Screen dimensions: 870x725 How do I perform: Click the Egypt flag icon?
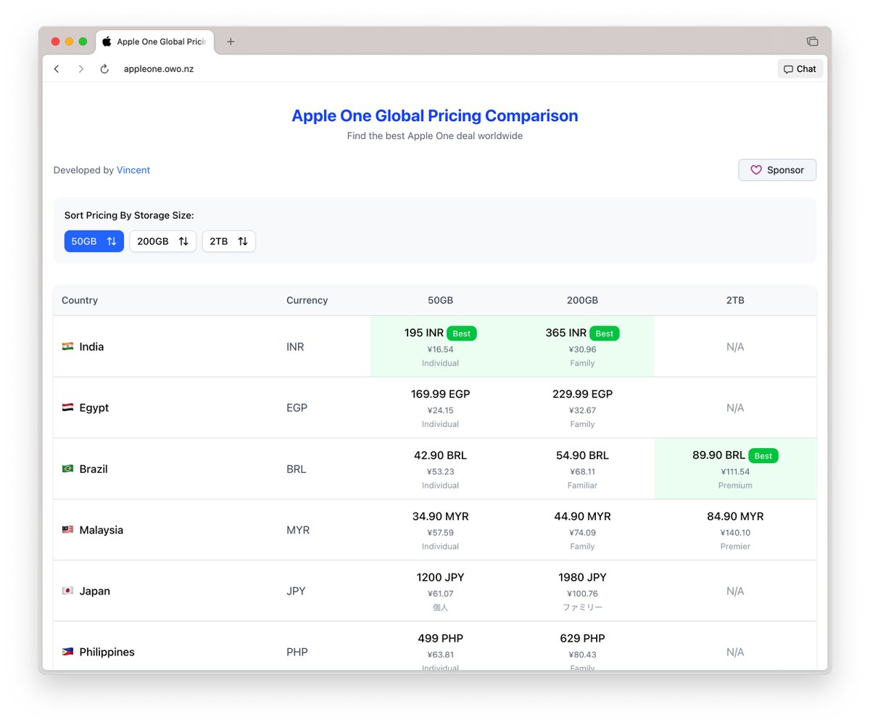[x=67, y=407]
